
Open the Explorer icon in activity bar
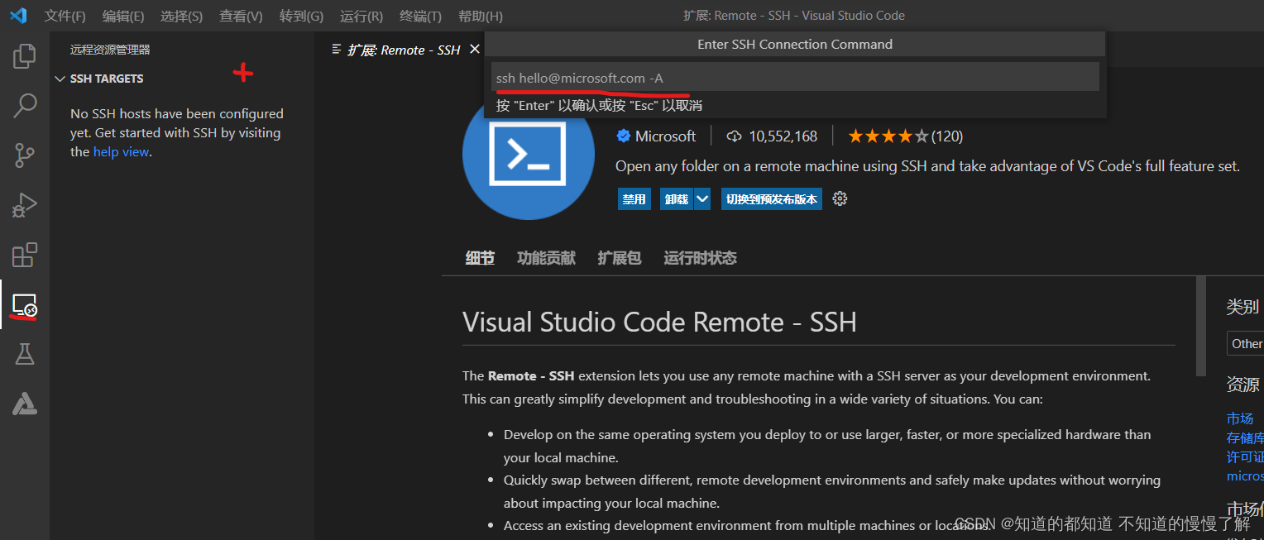point(24,56)
